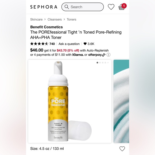This screenshot has width=155, height=155.
Task: Click the afterpay logo
Action: tap(97, 55)
